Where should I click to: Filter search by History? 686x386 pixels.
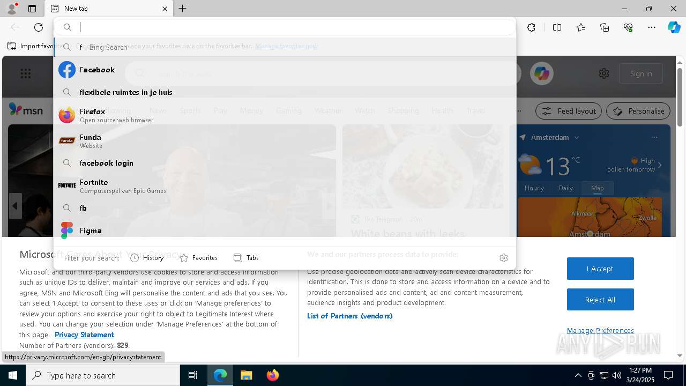point(147,258)
